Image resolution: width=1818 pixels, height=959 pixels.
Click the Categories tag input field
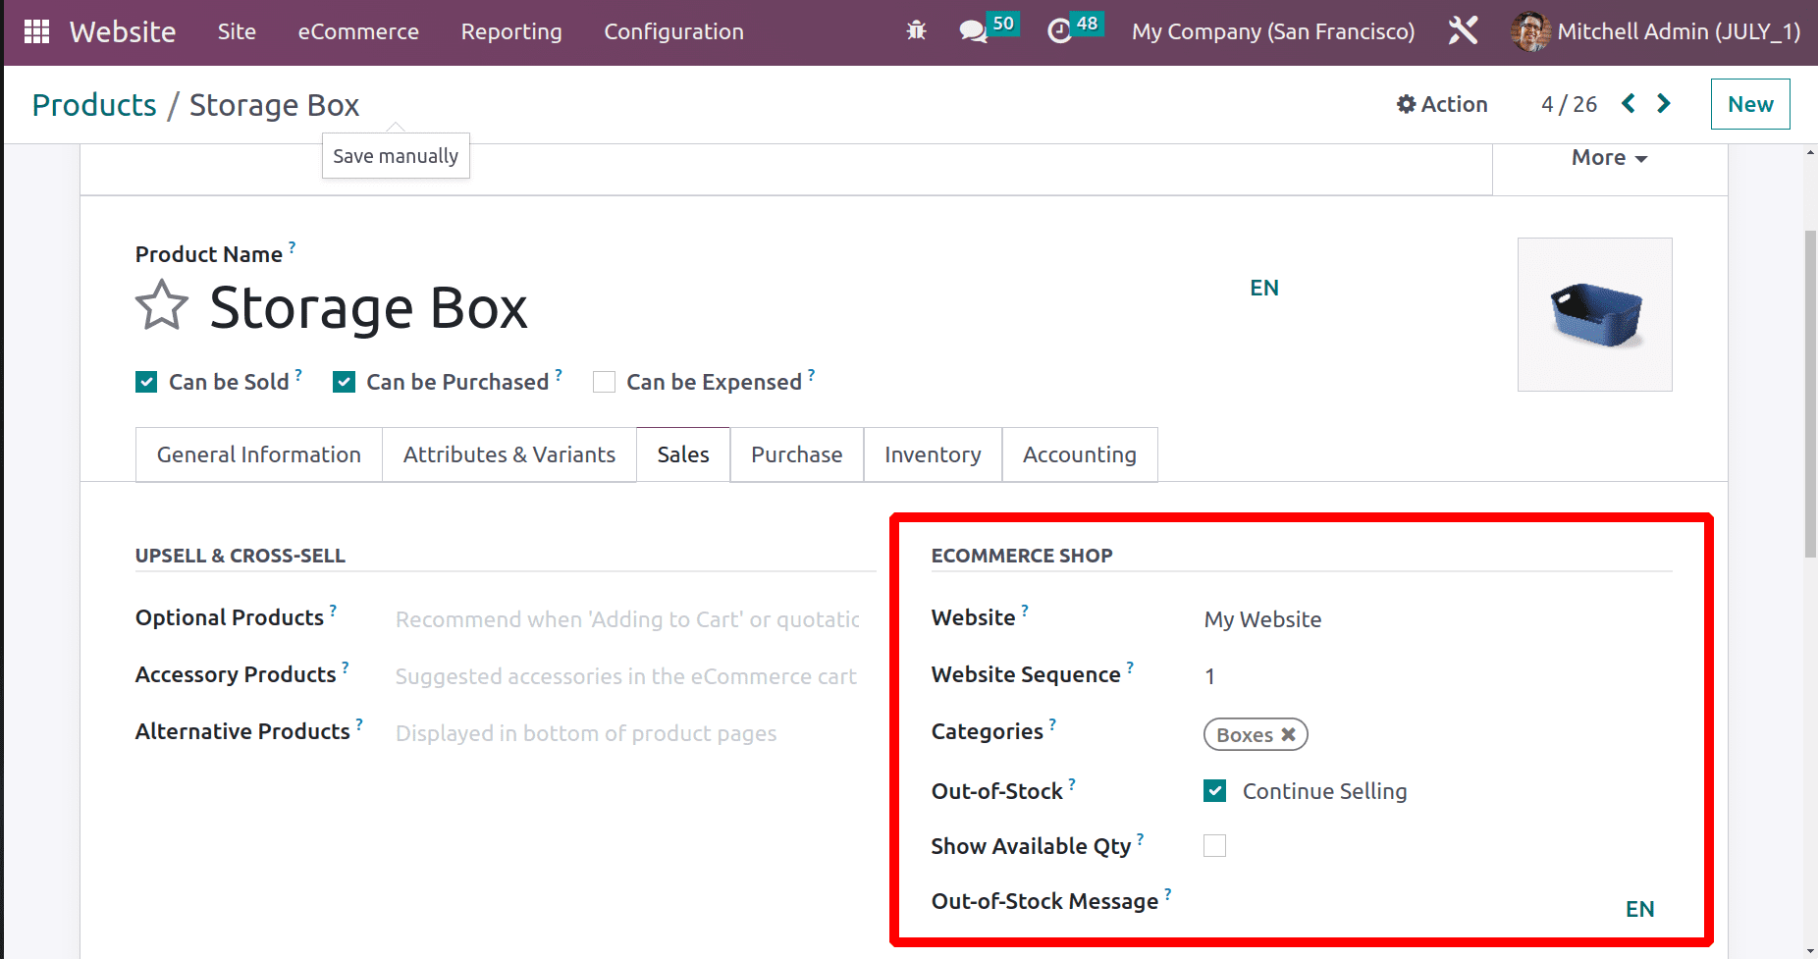1437,734
